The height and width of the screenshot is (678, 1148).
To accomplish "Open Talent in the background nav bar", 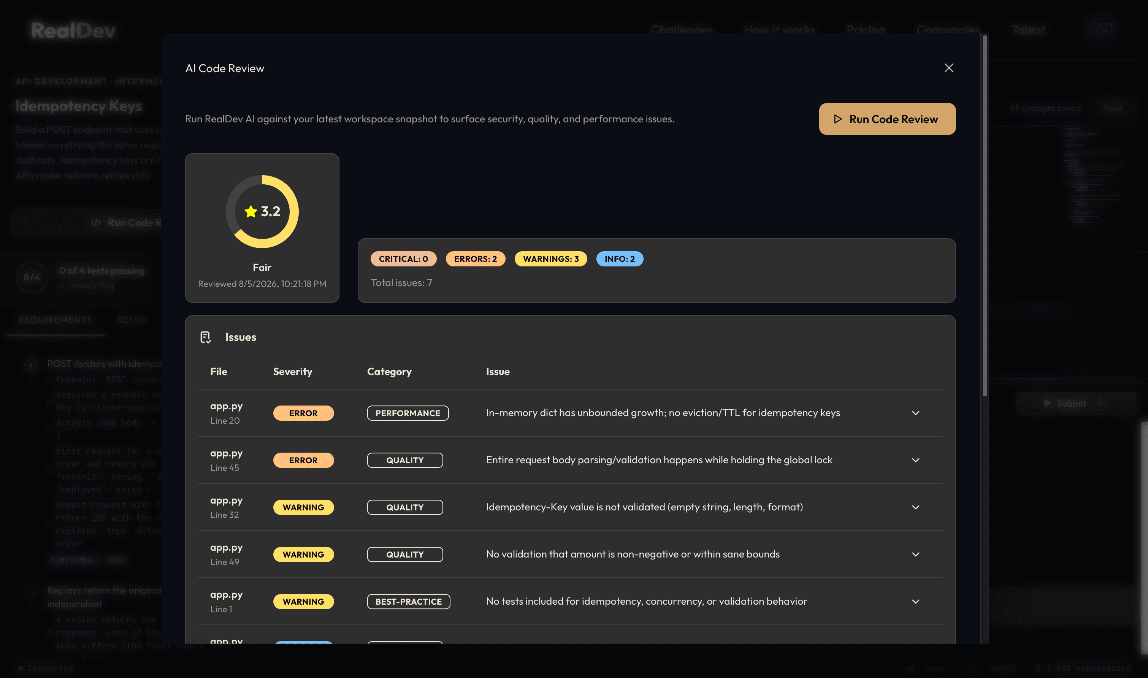I will 1028,30.
